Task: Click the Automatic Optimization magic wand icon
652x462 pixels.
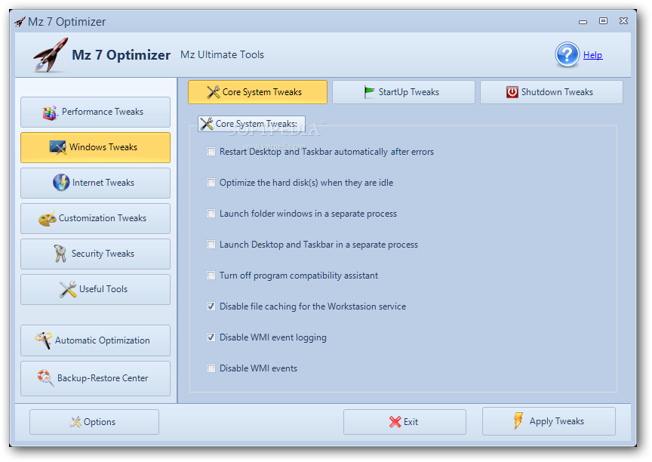Action: [x=44, y=340]
